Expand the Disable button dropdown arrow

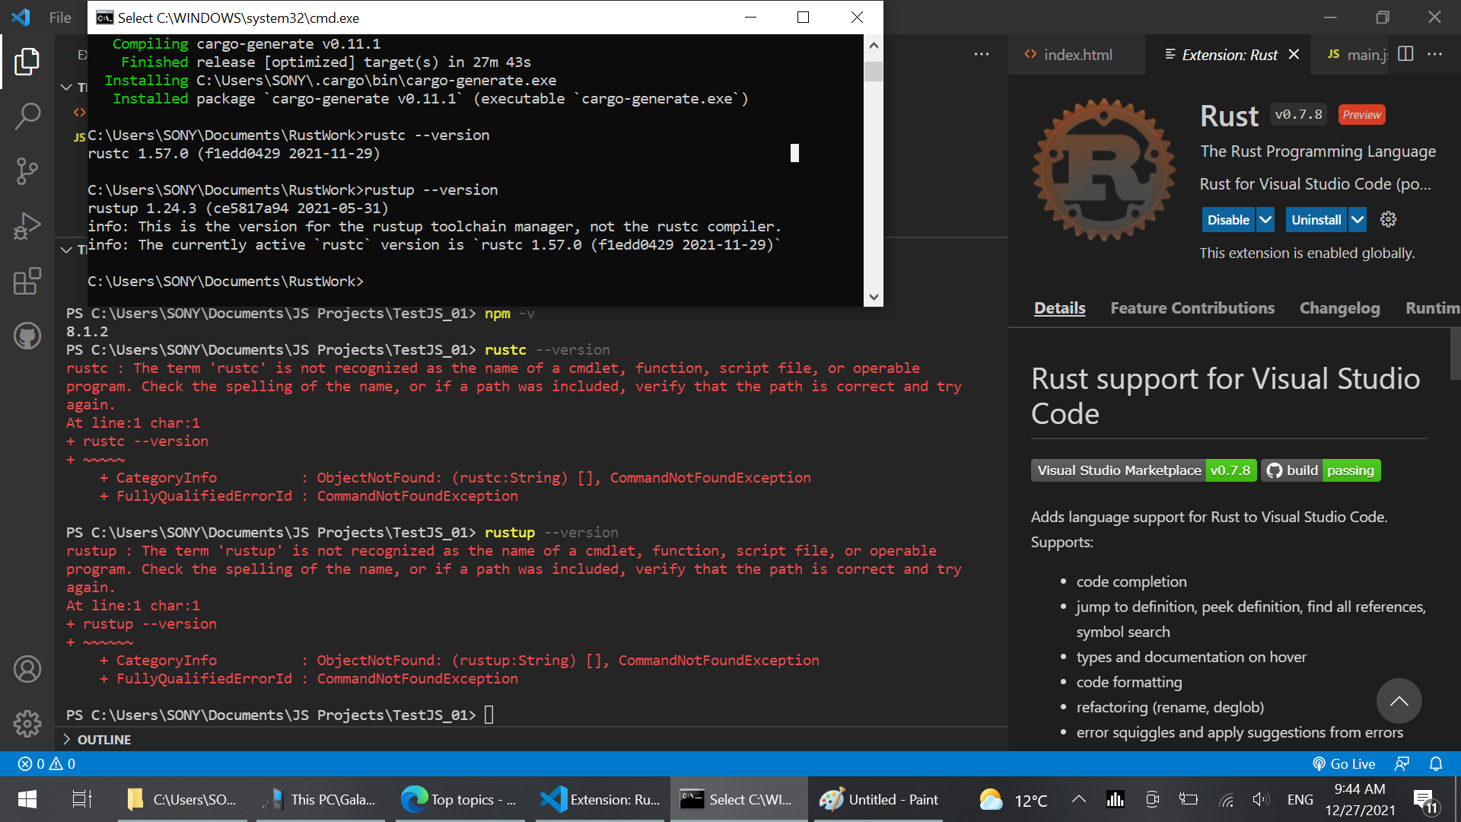click(1265, 220)
